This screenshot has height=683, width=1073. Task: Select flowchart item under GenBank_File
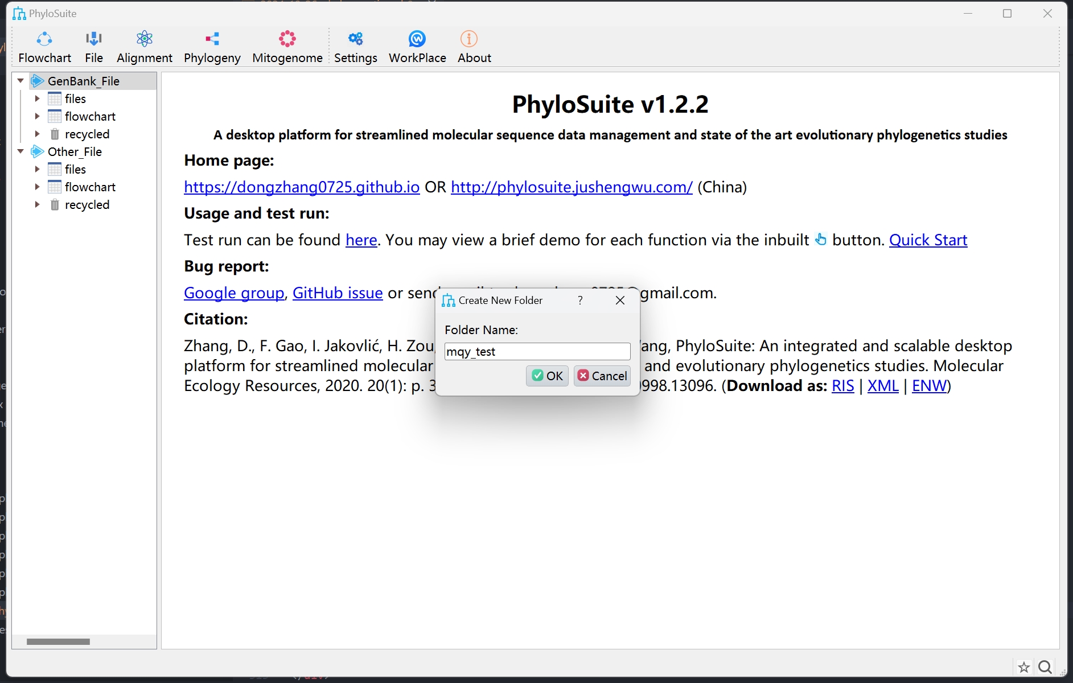(90, 116)
